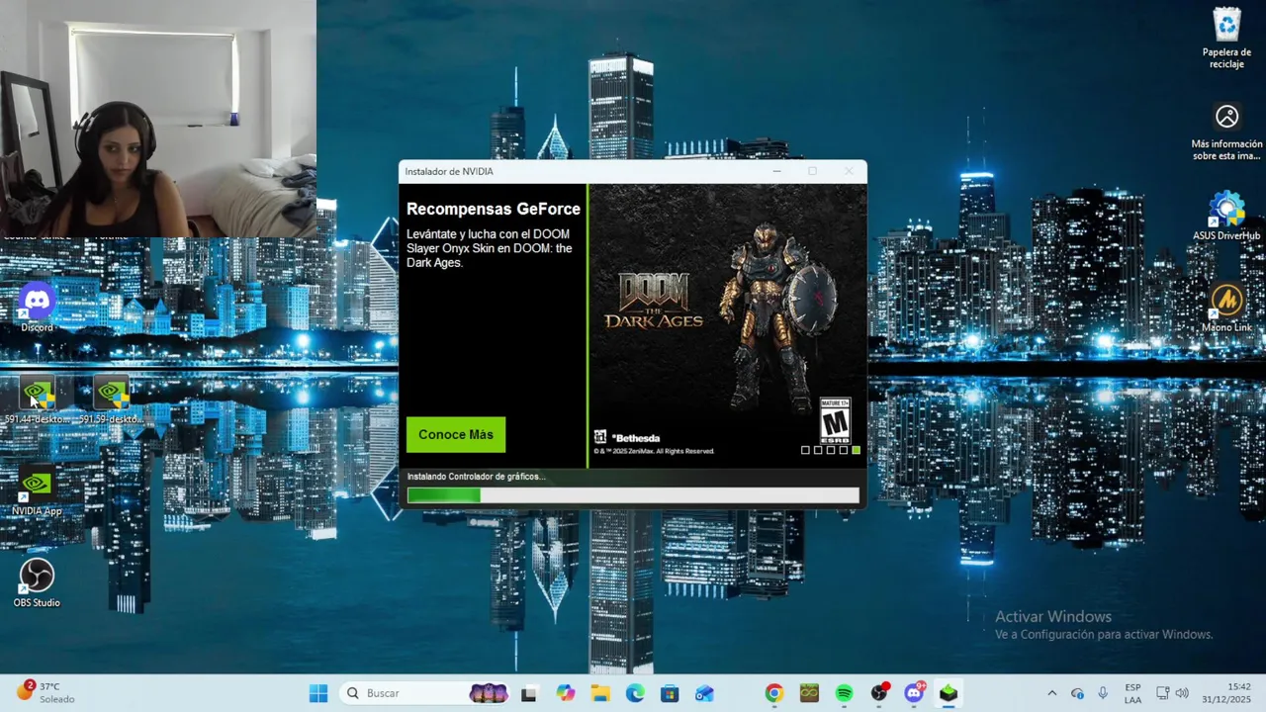Viewport: 1266px width, 712px height.
Task: Select the 591.44-desktop NVIDIA installer file
Action: (37, 401)
